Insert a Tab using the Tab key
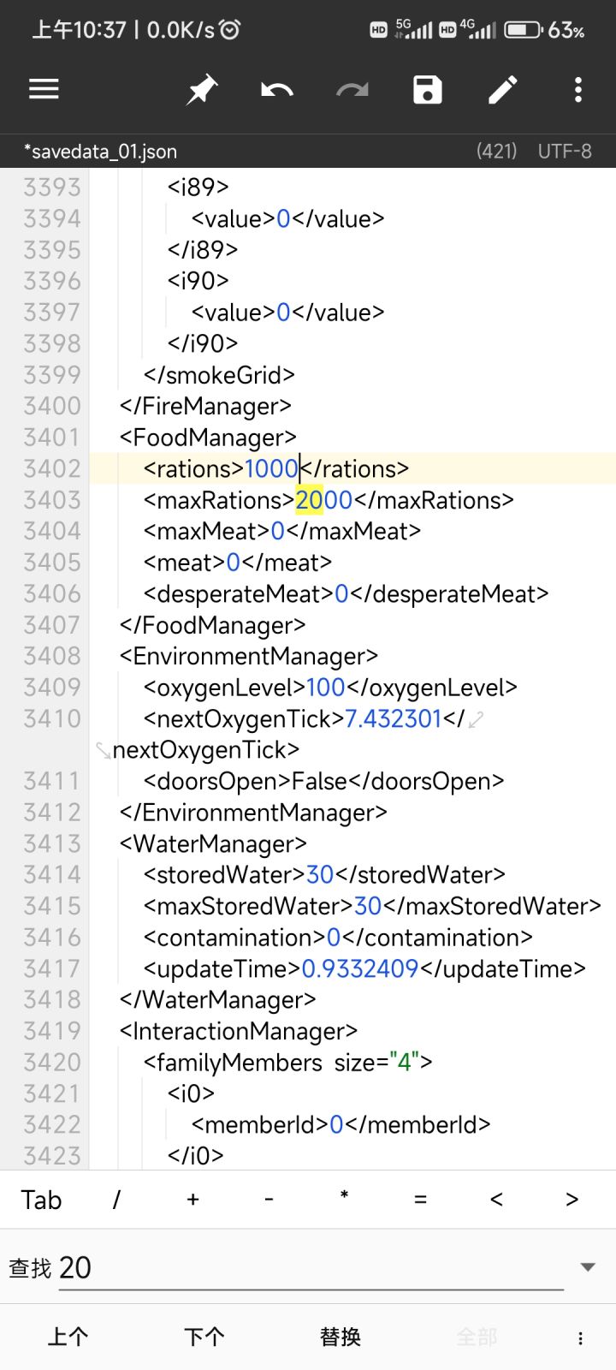Image resolution: width=616 pixels, height=1370 pixels. [41, 1200]
